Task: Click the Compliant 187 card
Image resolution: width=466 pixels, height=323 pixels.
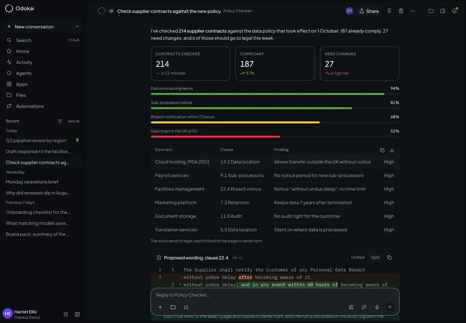Action: (275, 64)
